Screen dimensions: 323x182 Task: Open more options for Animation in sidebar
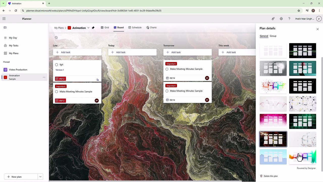pos(44,77)
